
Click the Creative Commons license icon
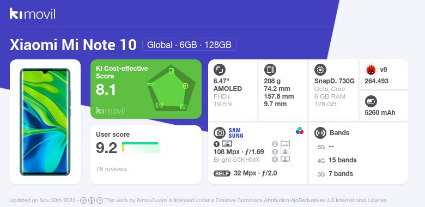pos(83,200)
